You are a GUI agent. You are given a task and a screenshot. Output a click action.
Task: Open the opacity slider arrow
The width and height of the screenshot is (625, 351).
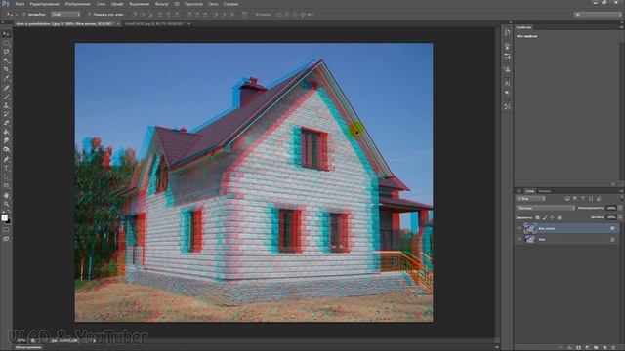coord(620,208)
